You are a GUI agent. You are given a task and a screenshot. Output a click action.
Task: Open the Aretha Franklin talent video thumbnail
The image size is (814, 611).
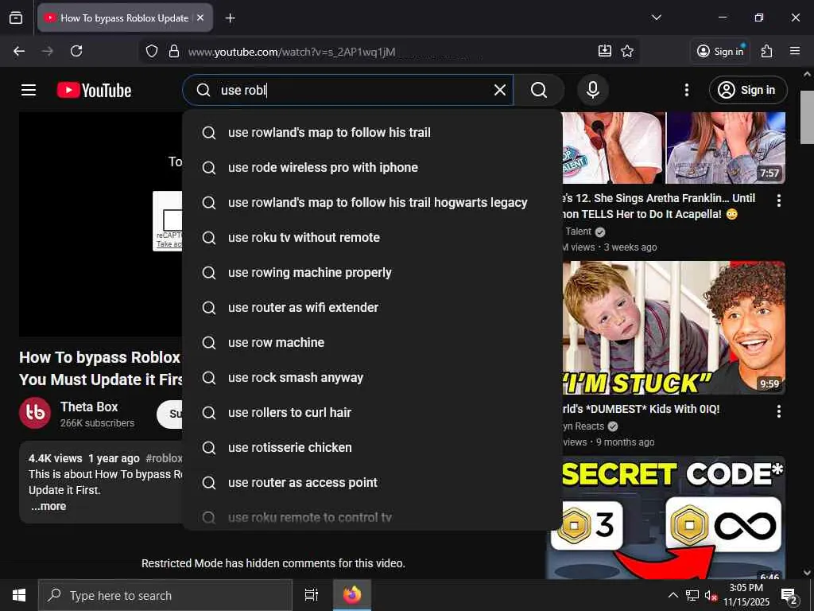tap(674, 148)
